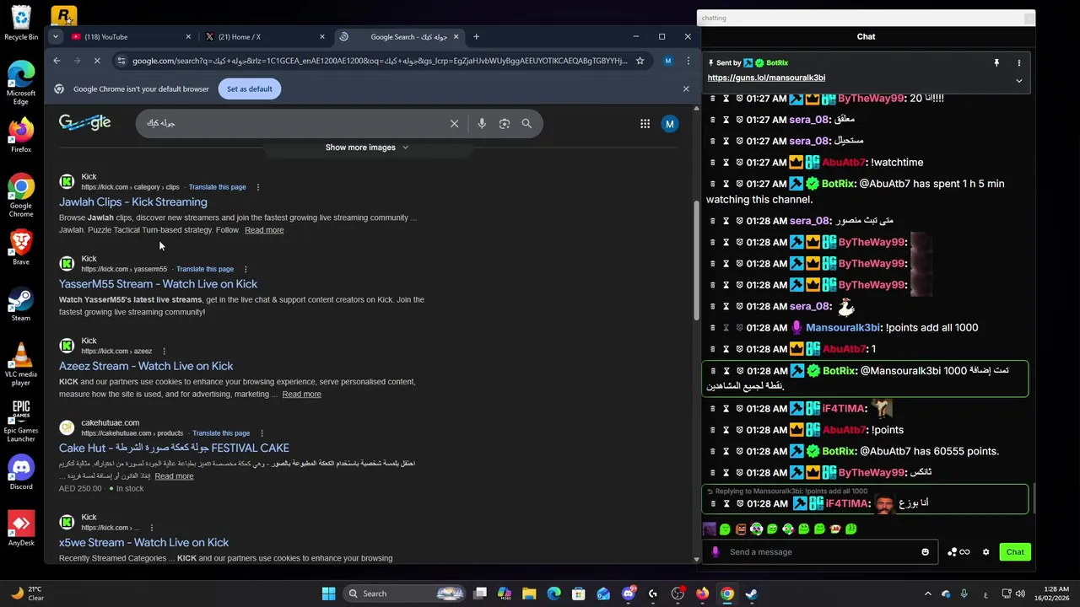Click the purple microphone in chat input
The width and height of the screenshot is (1080, 607).
715,552
